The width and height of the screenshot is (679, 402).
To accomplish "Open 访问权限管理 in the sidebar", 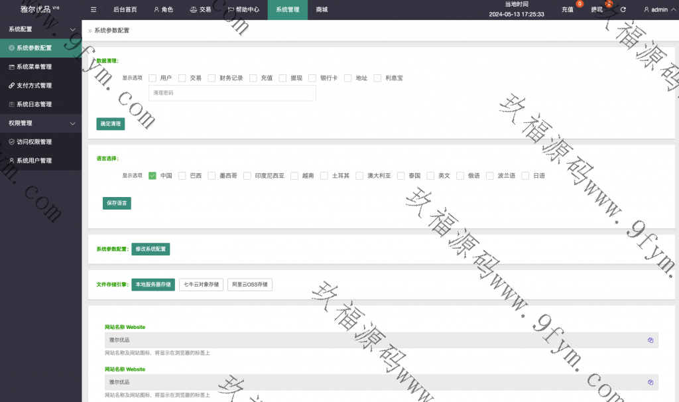I will (34, 142).
